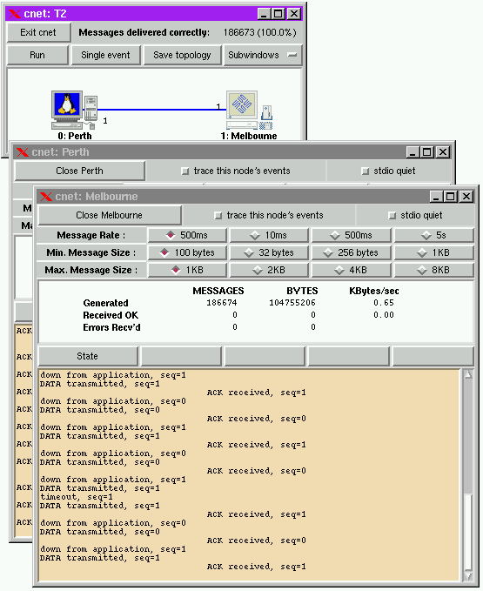Toggle Melbourne's stdio quiet checkbox

[x=392, y=216]
